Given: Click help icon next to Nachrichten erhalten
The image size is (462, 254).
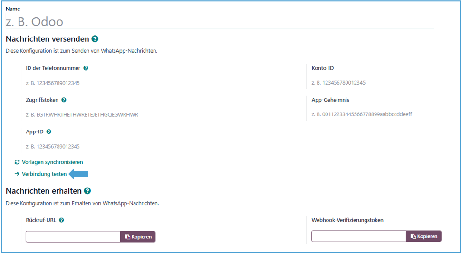Looking at the screenshot, I should point(87,191).
